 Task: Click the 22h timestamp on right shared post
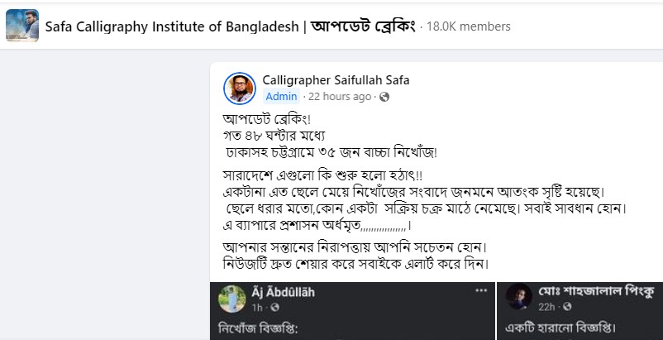point(547,307)
